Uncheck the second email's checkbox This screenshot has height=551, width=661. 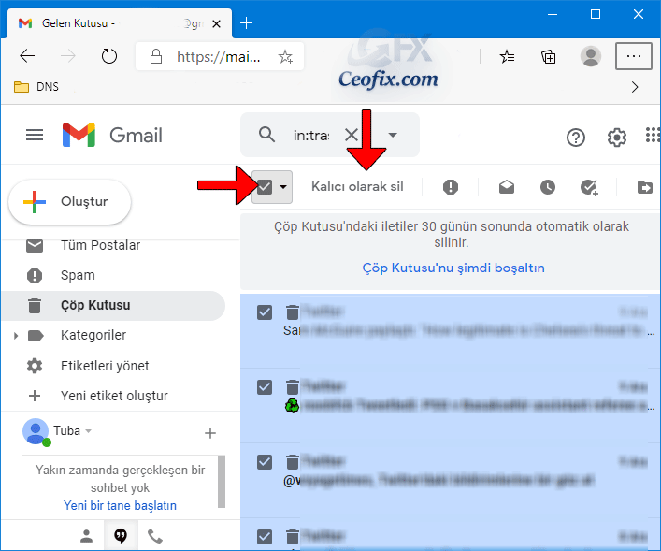[x=265, y=387]
